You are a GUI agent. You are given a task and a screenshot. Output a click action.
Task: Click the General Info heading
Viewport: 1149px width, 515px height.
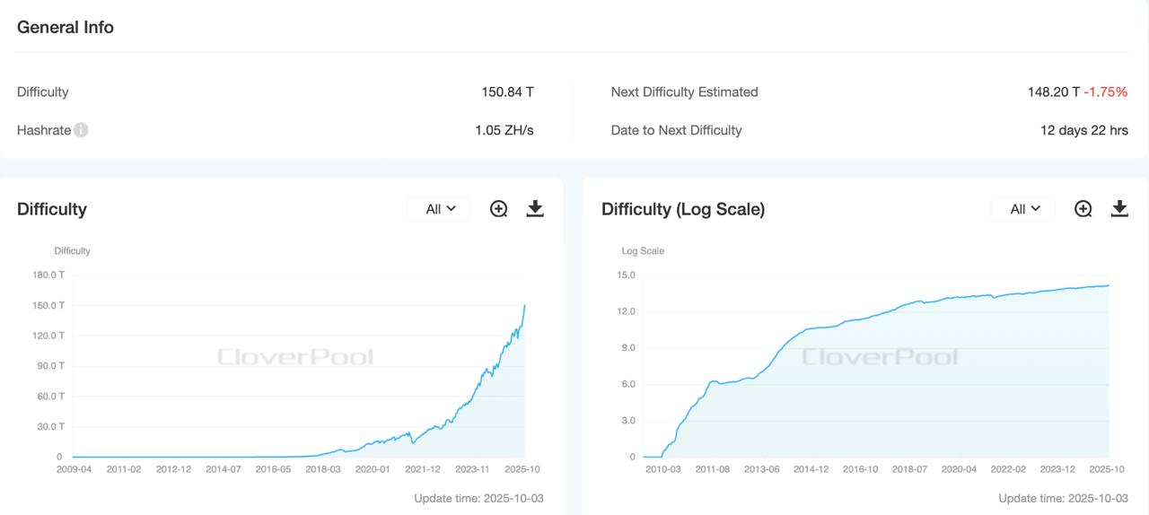click(66, 27)
